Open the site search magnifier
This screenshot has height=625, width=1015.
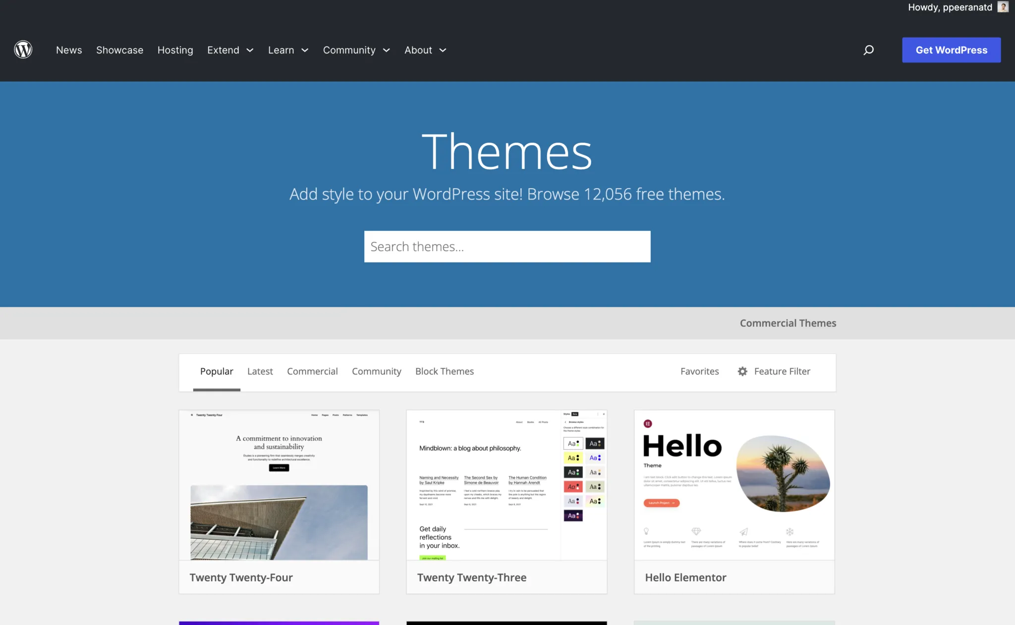click(x=868, y=50)
